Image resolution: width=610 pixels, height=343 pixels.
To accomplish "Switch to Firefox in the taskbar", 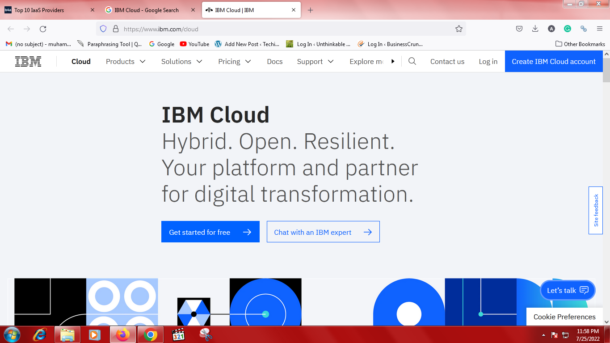I will 122,335.
